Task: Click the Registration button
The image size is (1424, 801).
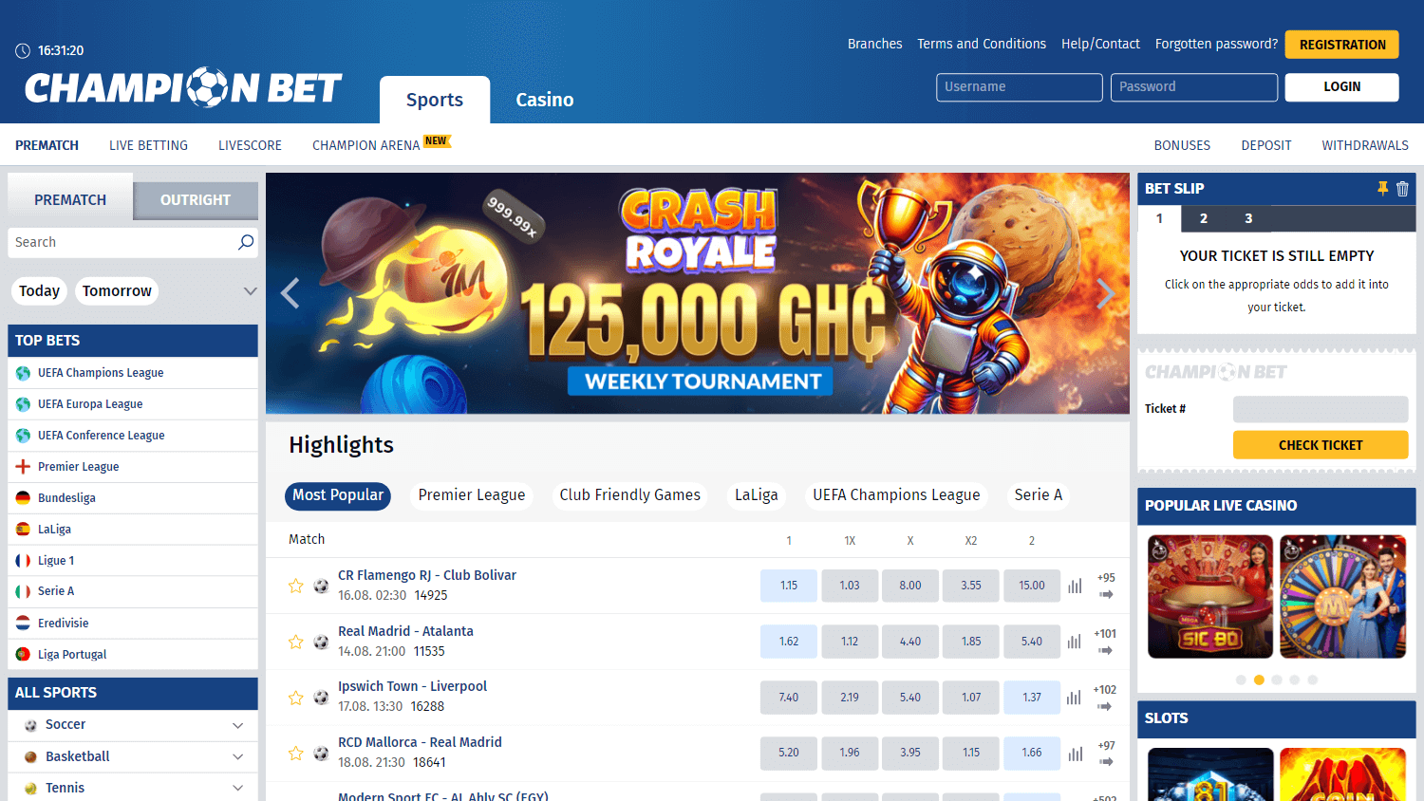Action: pos(1342,45)
